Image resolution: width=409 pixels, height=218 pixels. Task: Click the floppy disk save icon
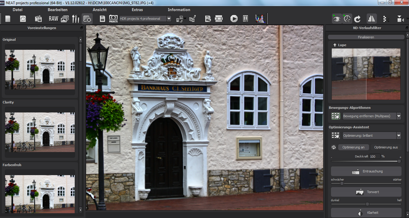click(102, 19)
